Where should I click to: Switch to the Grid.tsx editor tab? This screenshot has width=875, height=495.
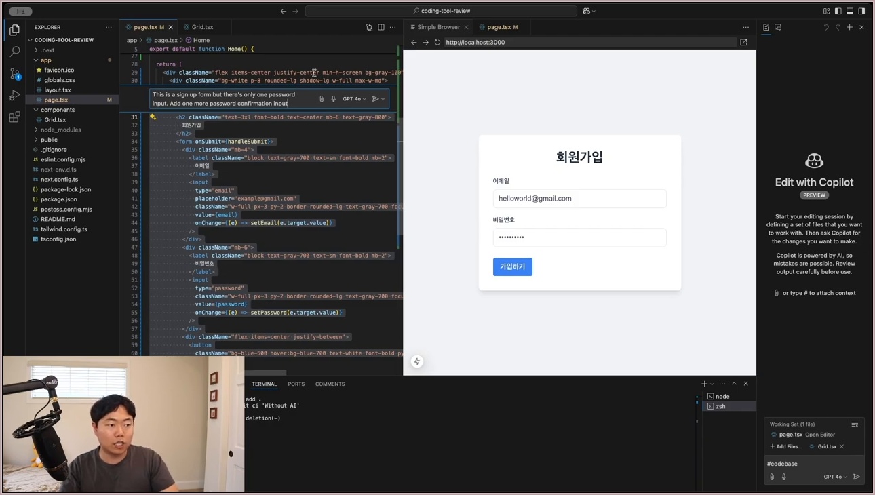pos(201,27)
